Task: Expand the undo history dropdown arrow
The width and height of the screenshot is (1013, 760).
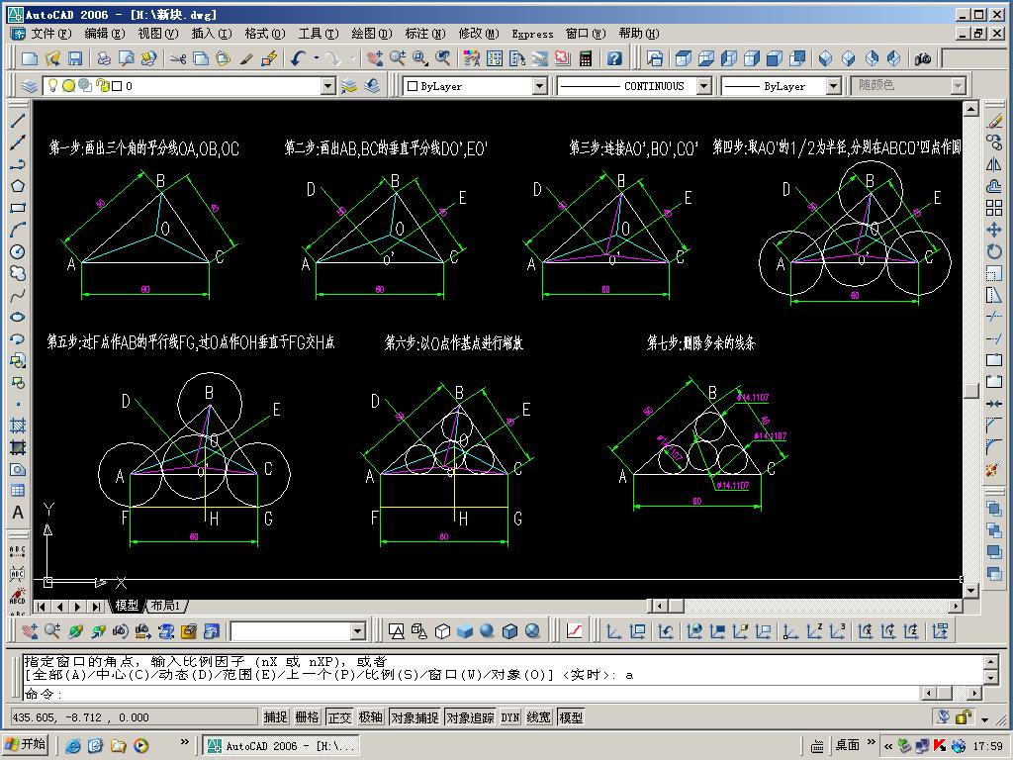Action: point(317,58)
